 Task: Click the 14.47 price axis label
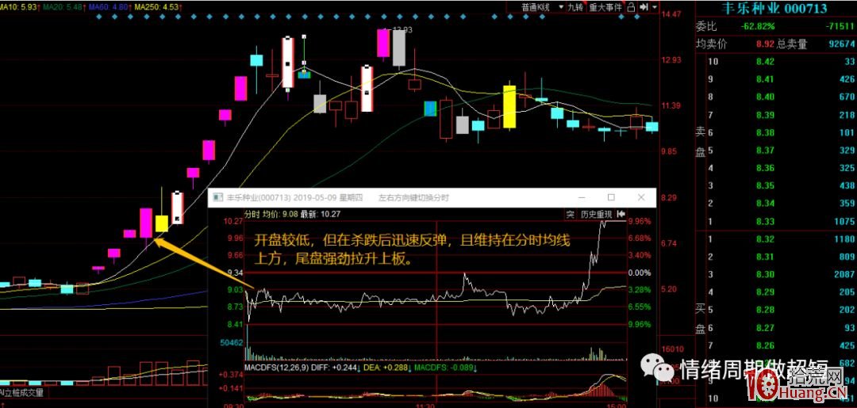coord(670,13)
